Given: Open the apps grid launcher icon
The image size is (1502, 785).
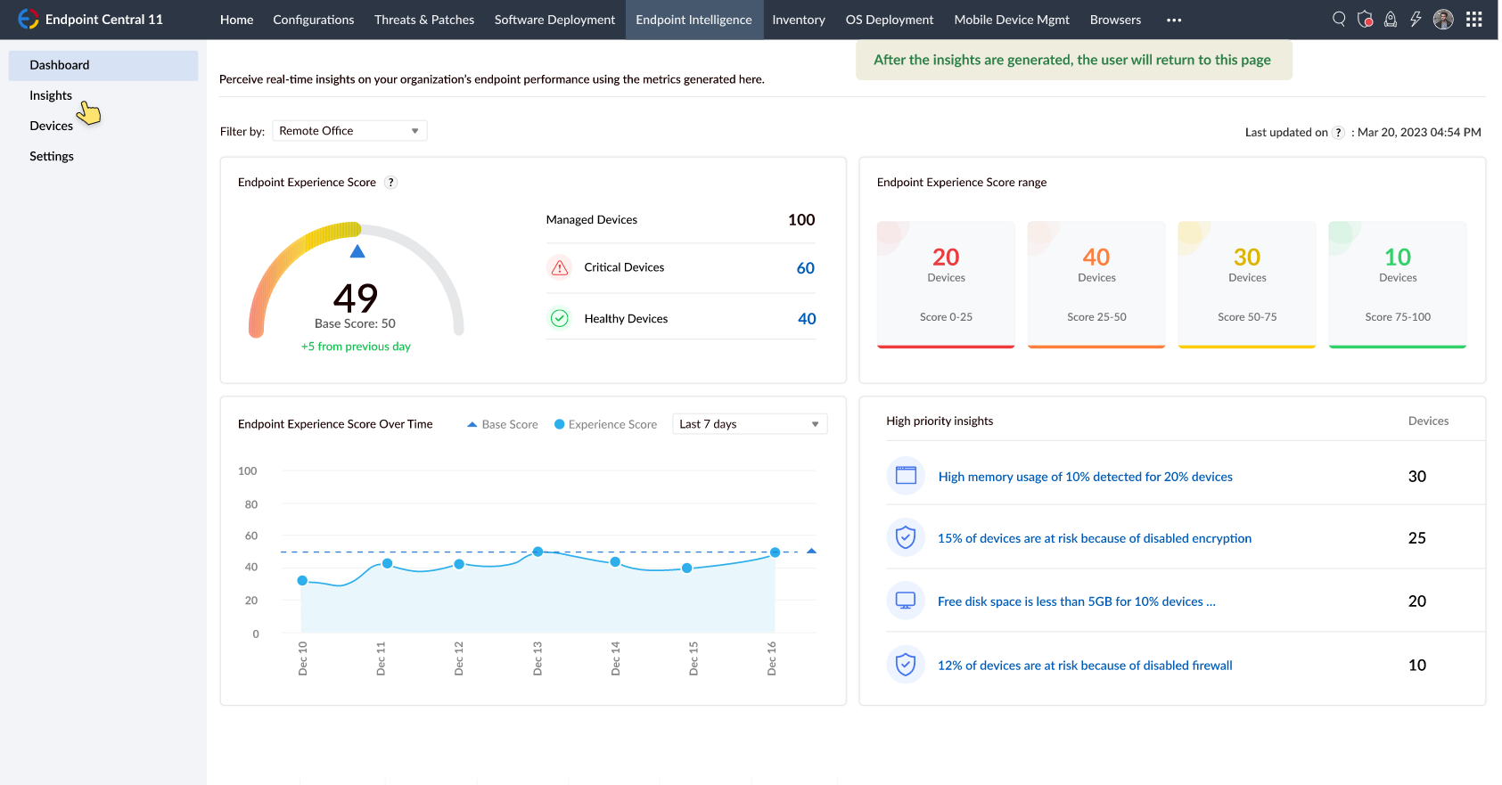Looking at the screenshot, I should [1473, 19].
